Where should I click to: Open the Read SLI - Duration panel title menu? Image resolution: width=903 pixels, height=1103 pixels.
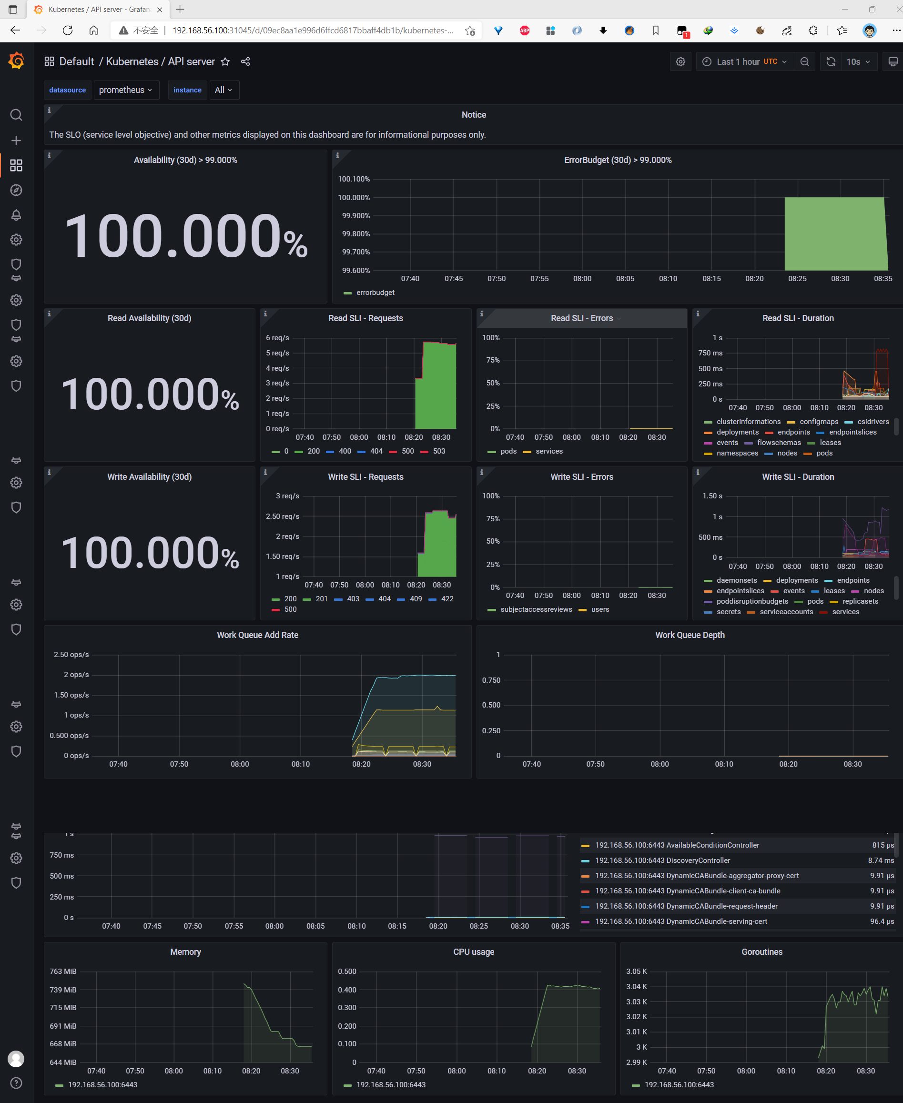[798, 318]
